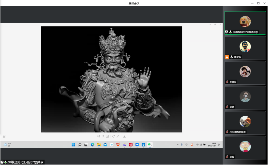Click the 周辉 participant avatar

tap(245, 146)
